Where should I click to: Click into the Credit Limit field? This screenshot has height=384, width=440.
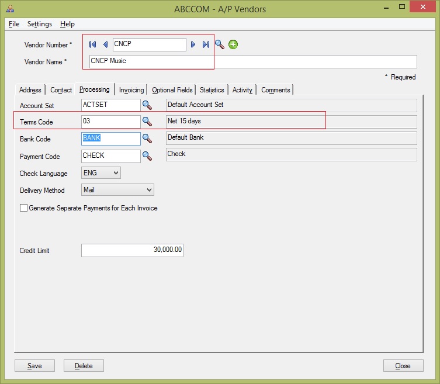[x=132, y=250]
